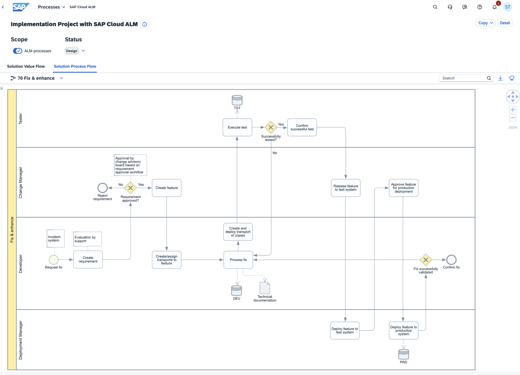520x375 pixels.
Task: Open the feedback chat icon
Action: [465, 7]
